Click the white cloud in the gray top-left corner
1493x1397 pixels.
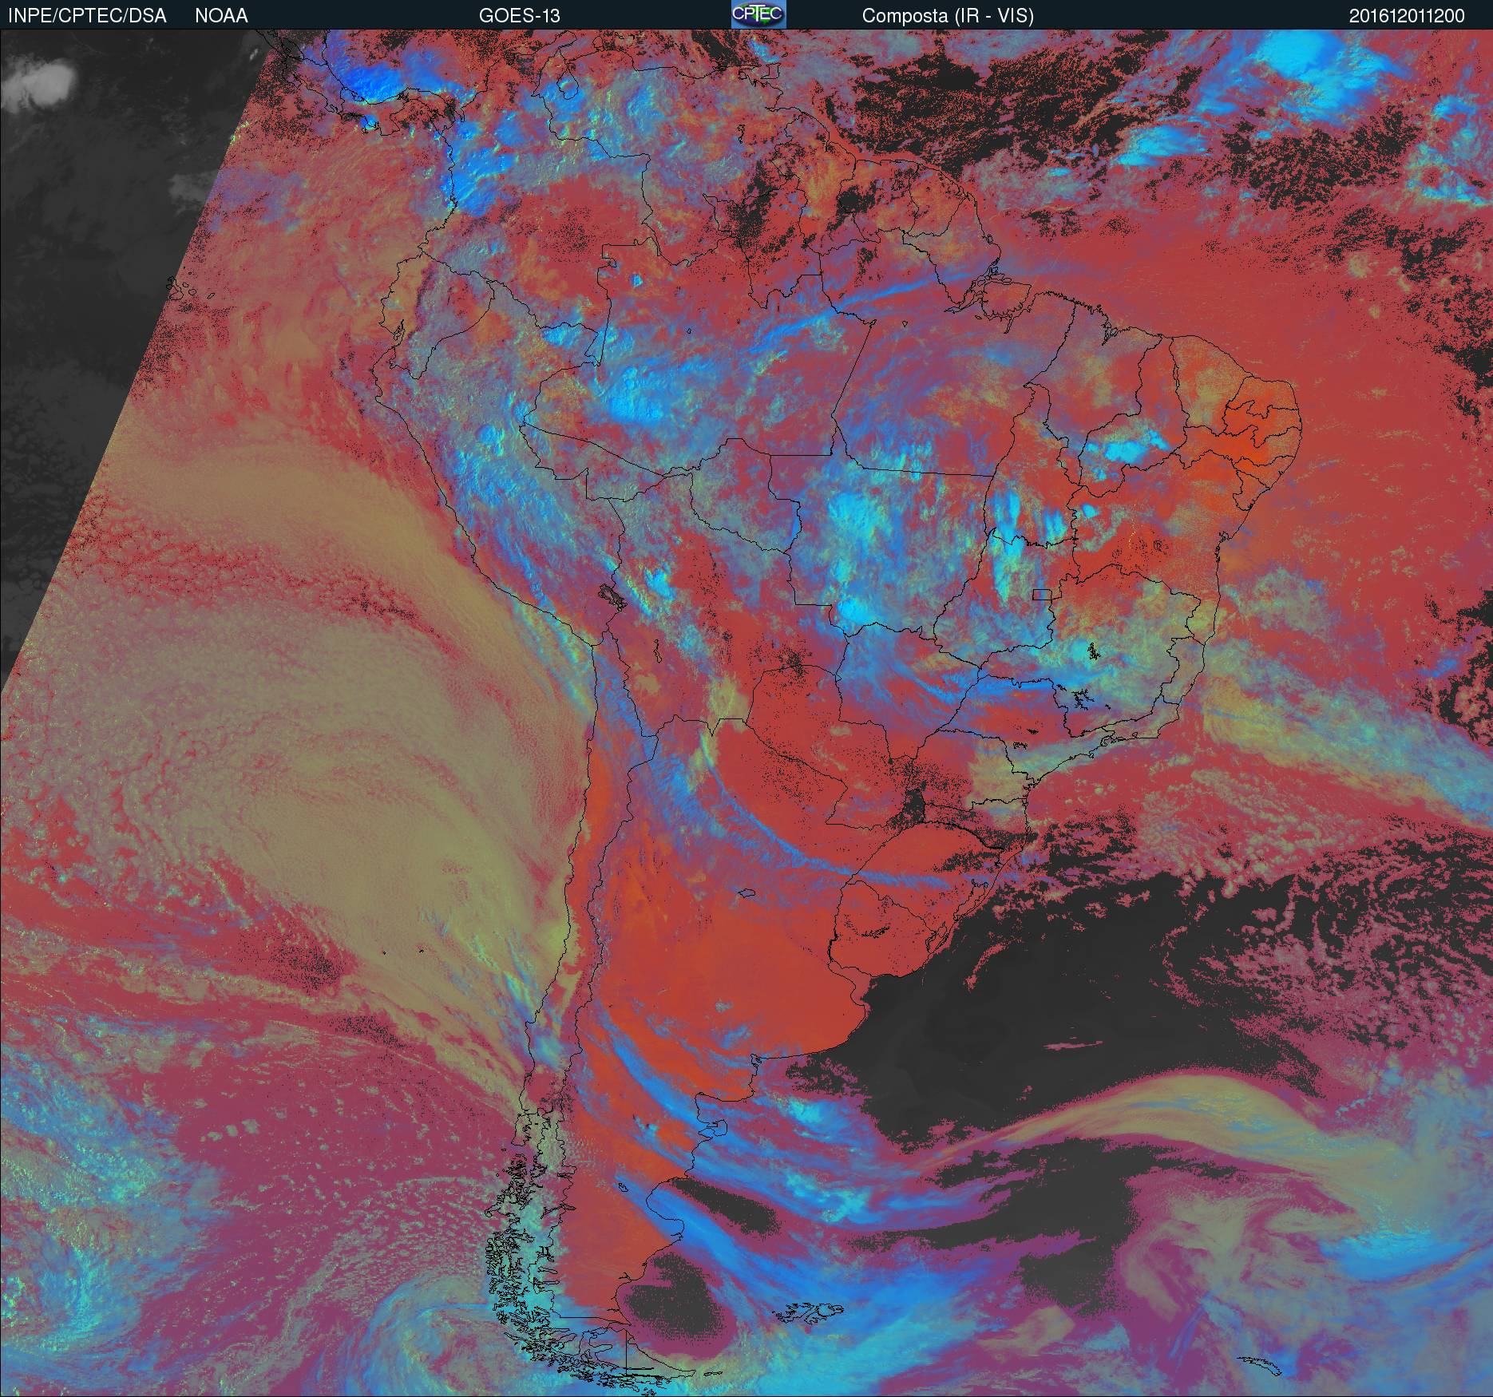40,80
